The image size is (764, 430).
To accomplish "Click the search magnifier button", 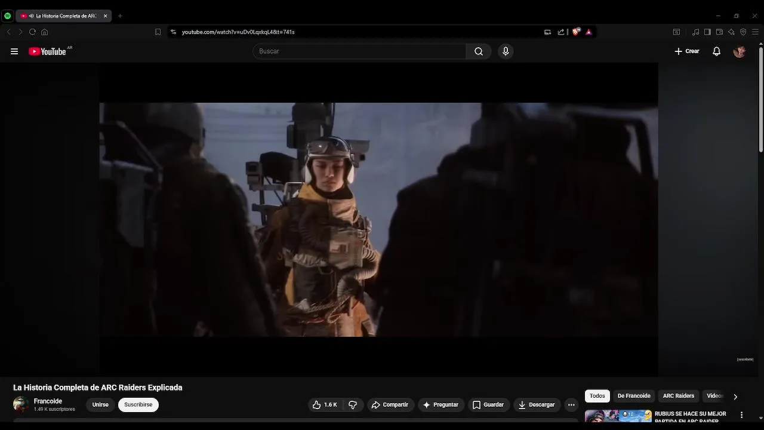I will (x=479, y=51).
